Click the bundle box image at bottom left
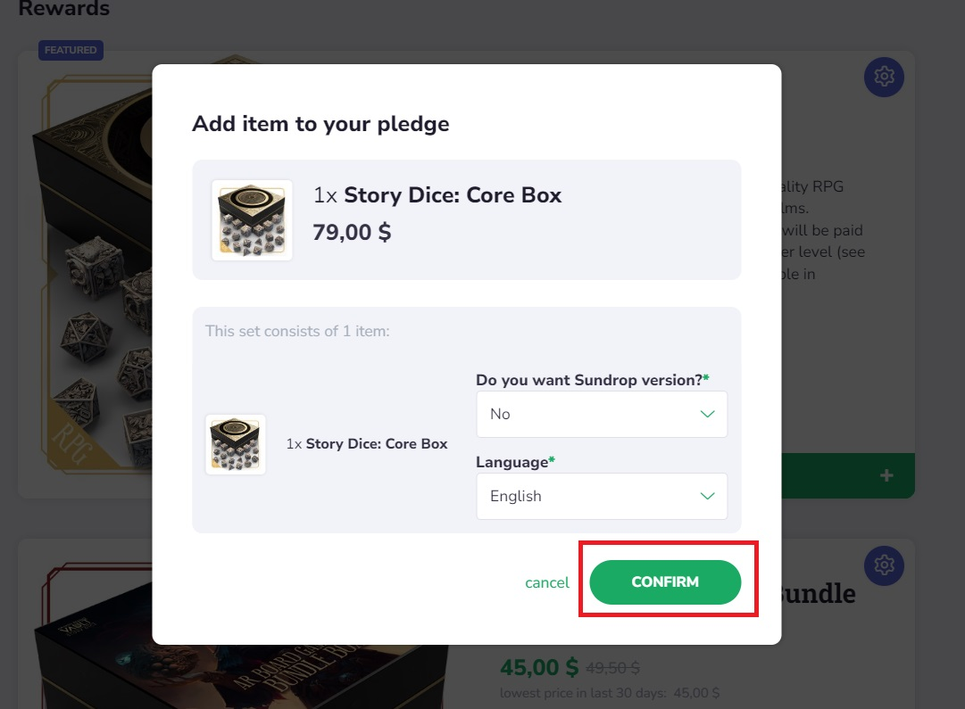The width and height of the screenshot is (965, 709). (89, 642)
